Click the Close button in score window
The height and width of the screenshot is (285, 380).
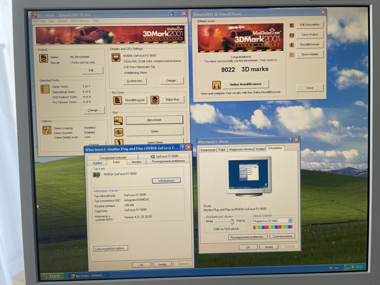pyautogui.click(x=310, y=88)
